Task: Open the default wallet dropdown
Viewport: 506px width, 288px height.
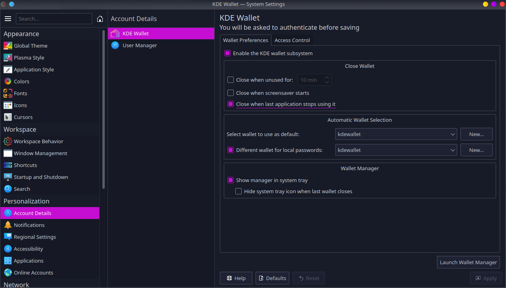Action: pyautogui.click(x=396, y=134)
